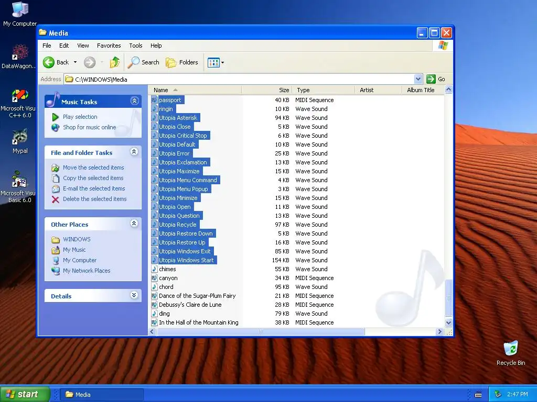Click the canyon MIDI file icon

click(155, 278)
